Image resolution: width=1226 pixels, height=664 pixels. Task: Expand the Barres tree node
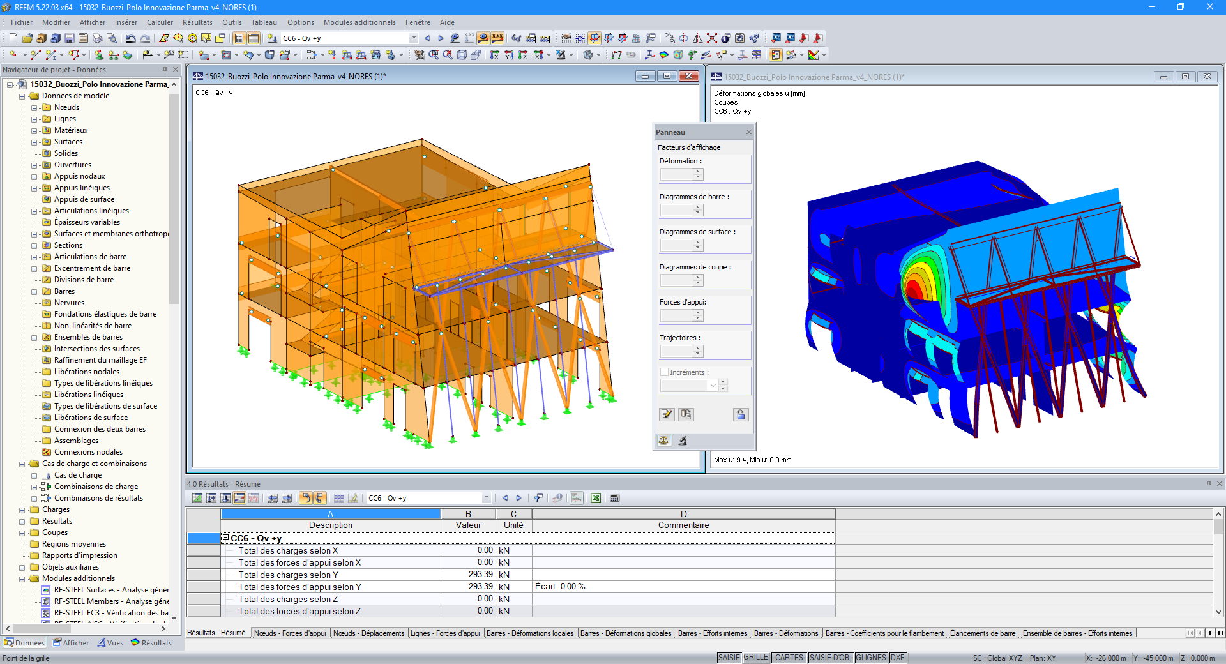pyautogui.click(x=34, y=292)
